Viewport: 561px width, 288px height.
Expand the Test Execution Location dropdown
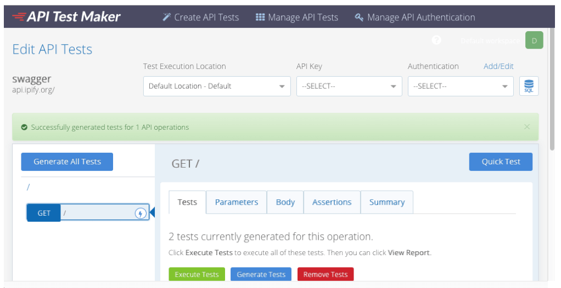coord(217,87)
